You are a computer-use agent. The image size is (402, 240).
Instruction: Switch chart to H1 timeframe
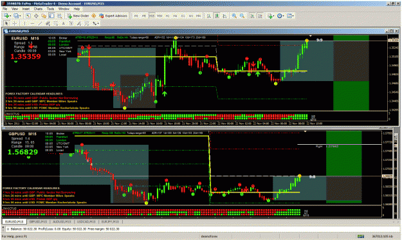[167, 16]
